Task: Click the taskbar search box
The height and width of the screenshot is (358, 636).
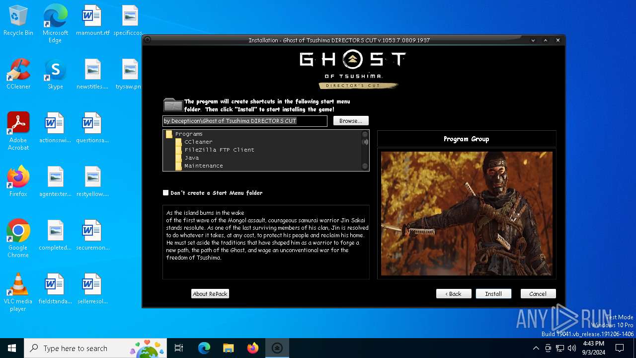Action: point(96,348)
